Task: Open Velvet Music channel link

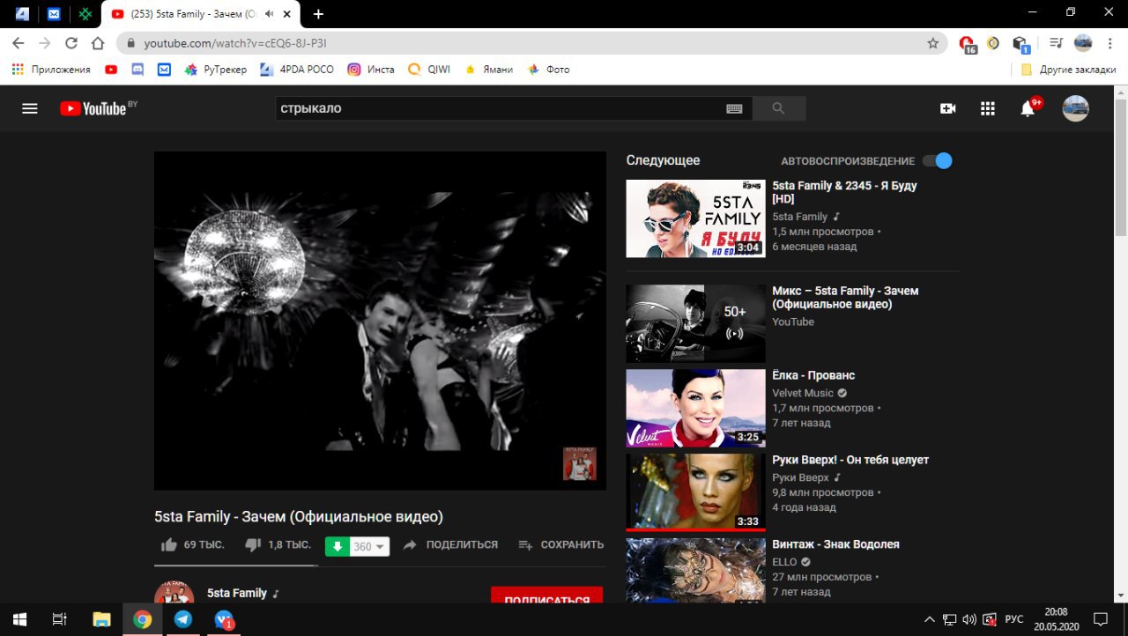Action: coord(803,393)
